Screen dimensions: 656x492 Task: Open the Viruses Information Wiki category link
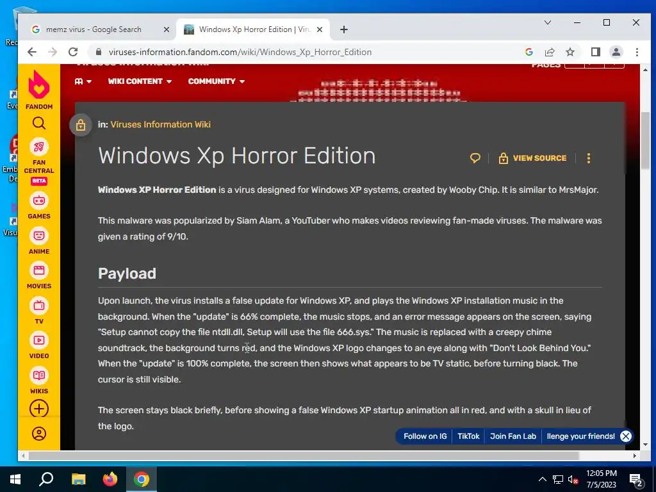click(160, 124)
